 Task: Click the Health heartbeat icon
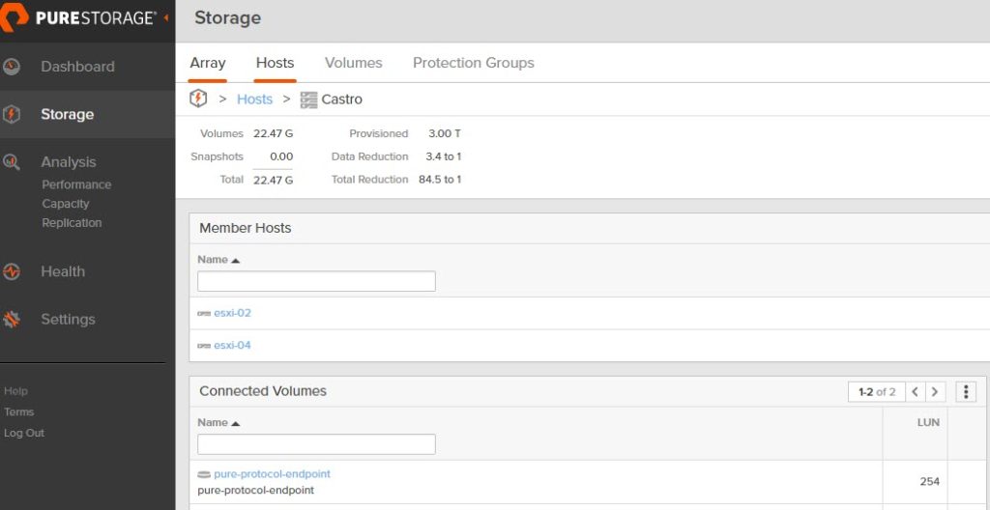12,271
